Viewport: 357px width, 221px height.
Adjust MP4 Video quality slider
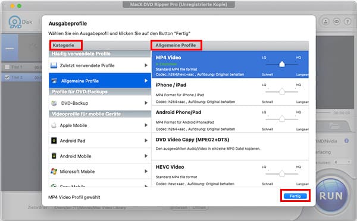click(282, 64)
